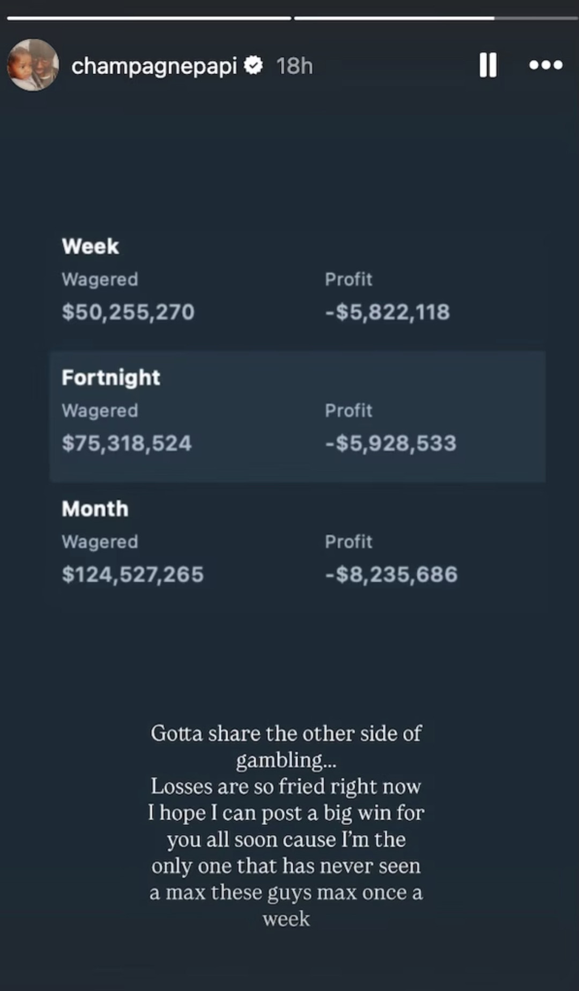Click the Month wagered amount $124,527,265
This screenshot has height=991, width=579.
click(132, 575)
